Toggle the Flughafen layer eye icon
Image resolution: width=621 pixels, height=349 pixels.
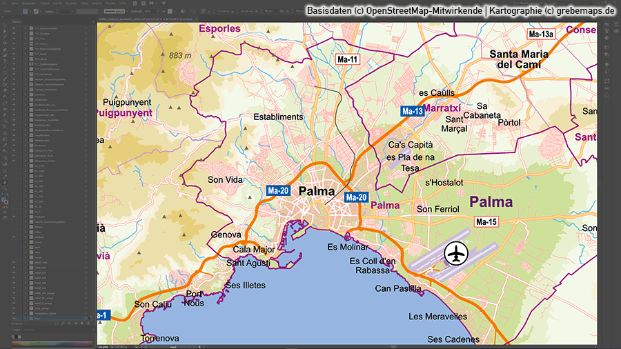coord(13,217)
